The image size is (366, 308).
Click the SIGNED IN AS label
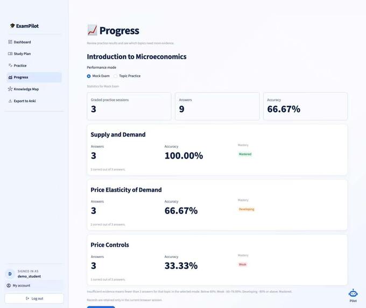(x=28, y=271)
